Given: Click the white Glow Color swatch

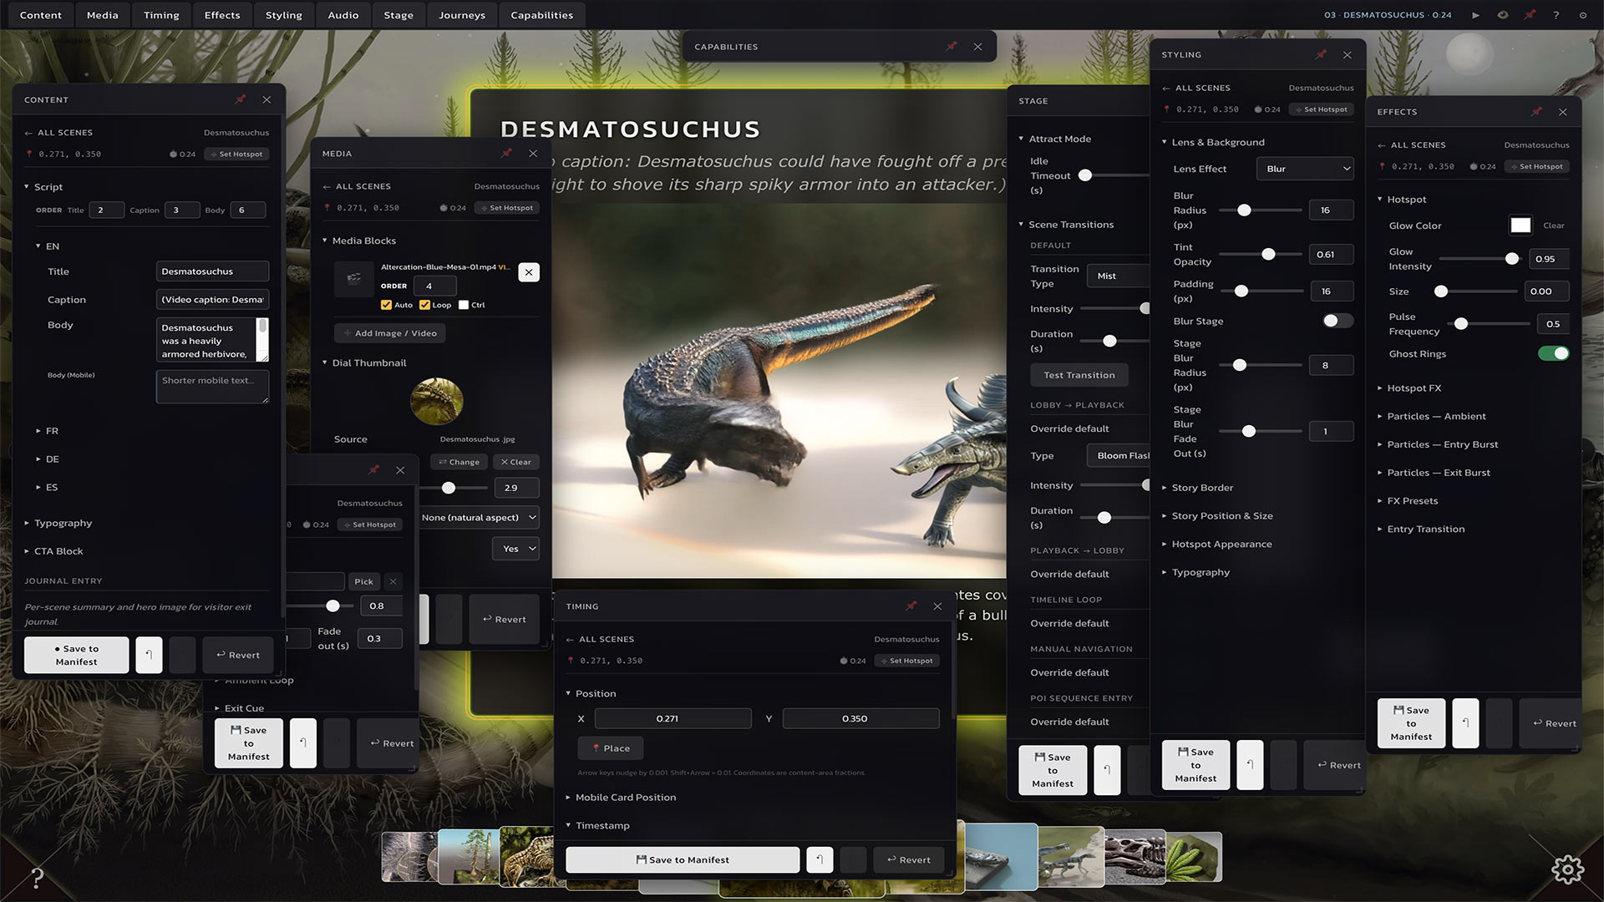Looking at the screenshot, I should [1520, 225].
